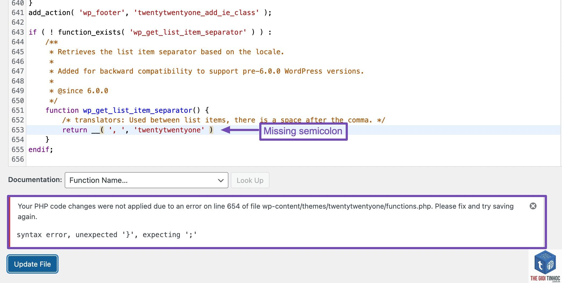Click the Documentation label

coord(35,180)
